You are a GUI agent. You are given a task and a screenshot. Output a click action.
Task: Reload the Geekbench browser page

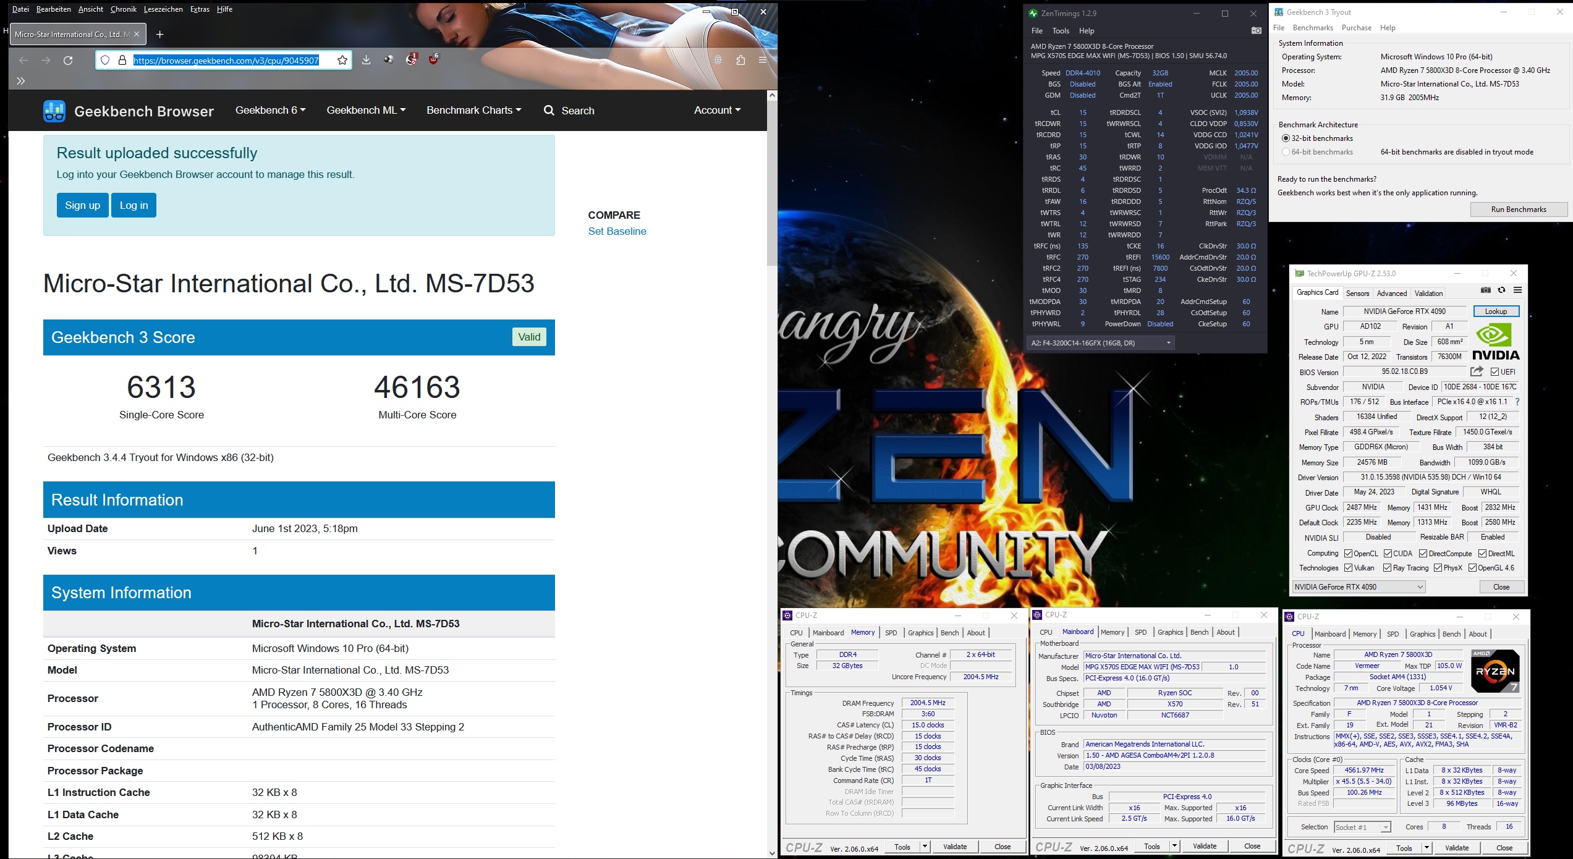tap(68, 60)
